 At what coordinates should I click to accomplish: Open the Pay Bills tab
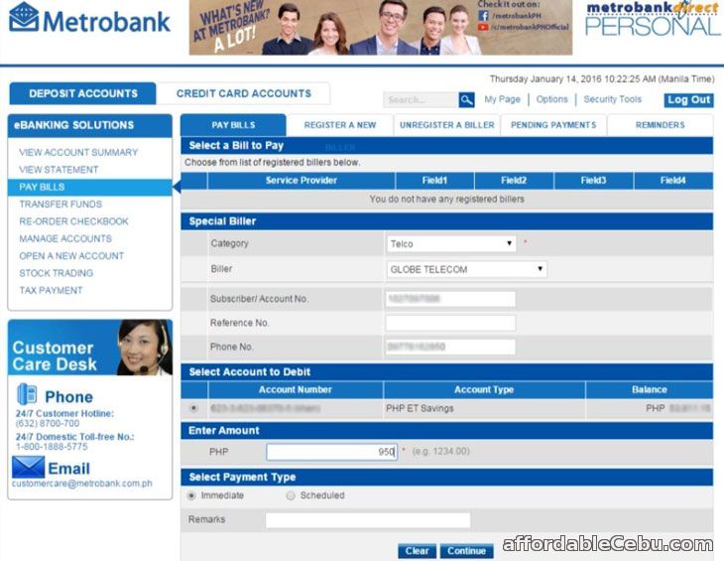(233, 125)
